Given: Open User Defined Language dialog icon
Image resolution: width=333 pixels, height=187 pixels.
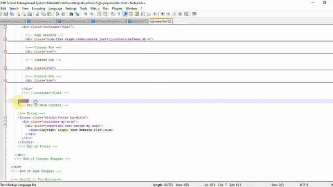Looking at the screenshot, I should (131, 14).
